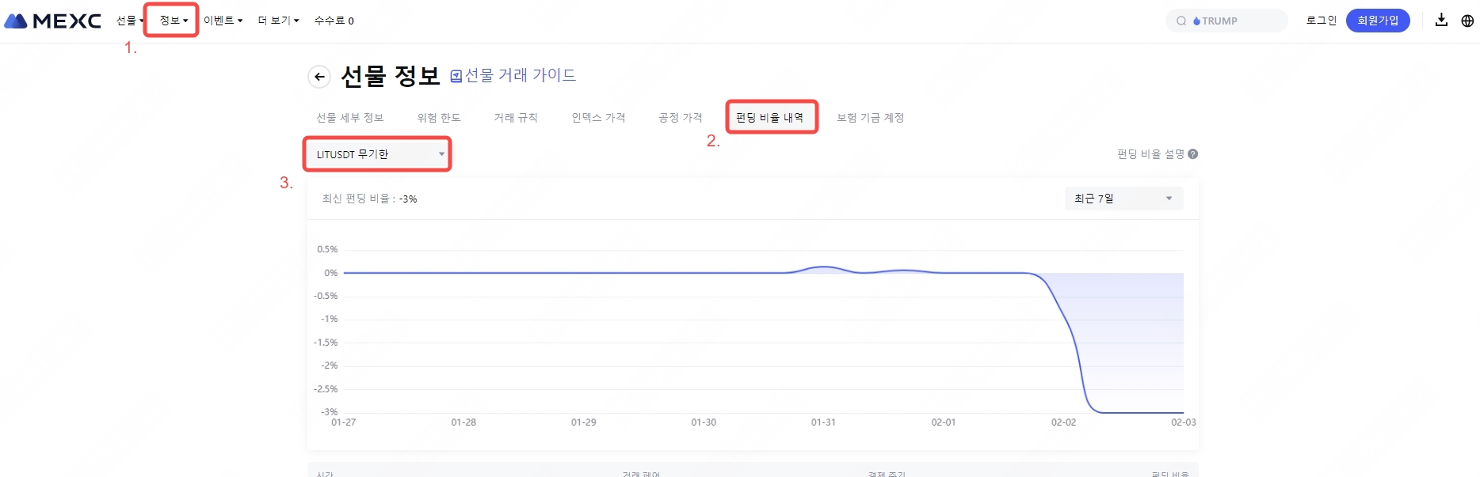1480x477 pixels.
Task: Open the 정보 dropdown menu
Action: tap(173, 21)
